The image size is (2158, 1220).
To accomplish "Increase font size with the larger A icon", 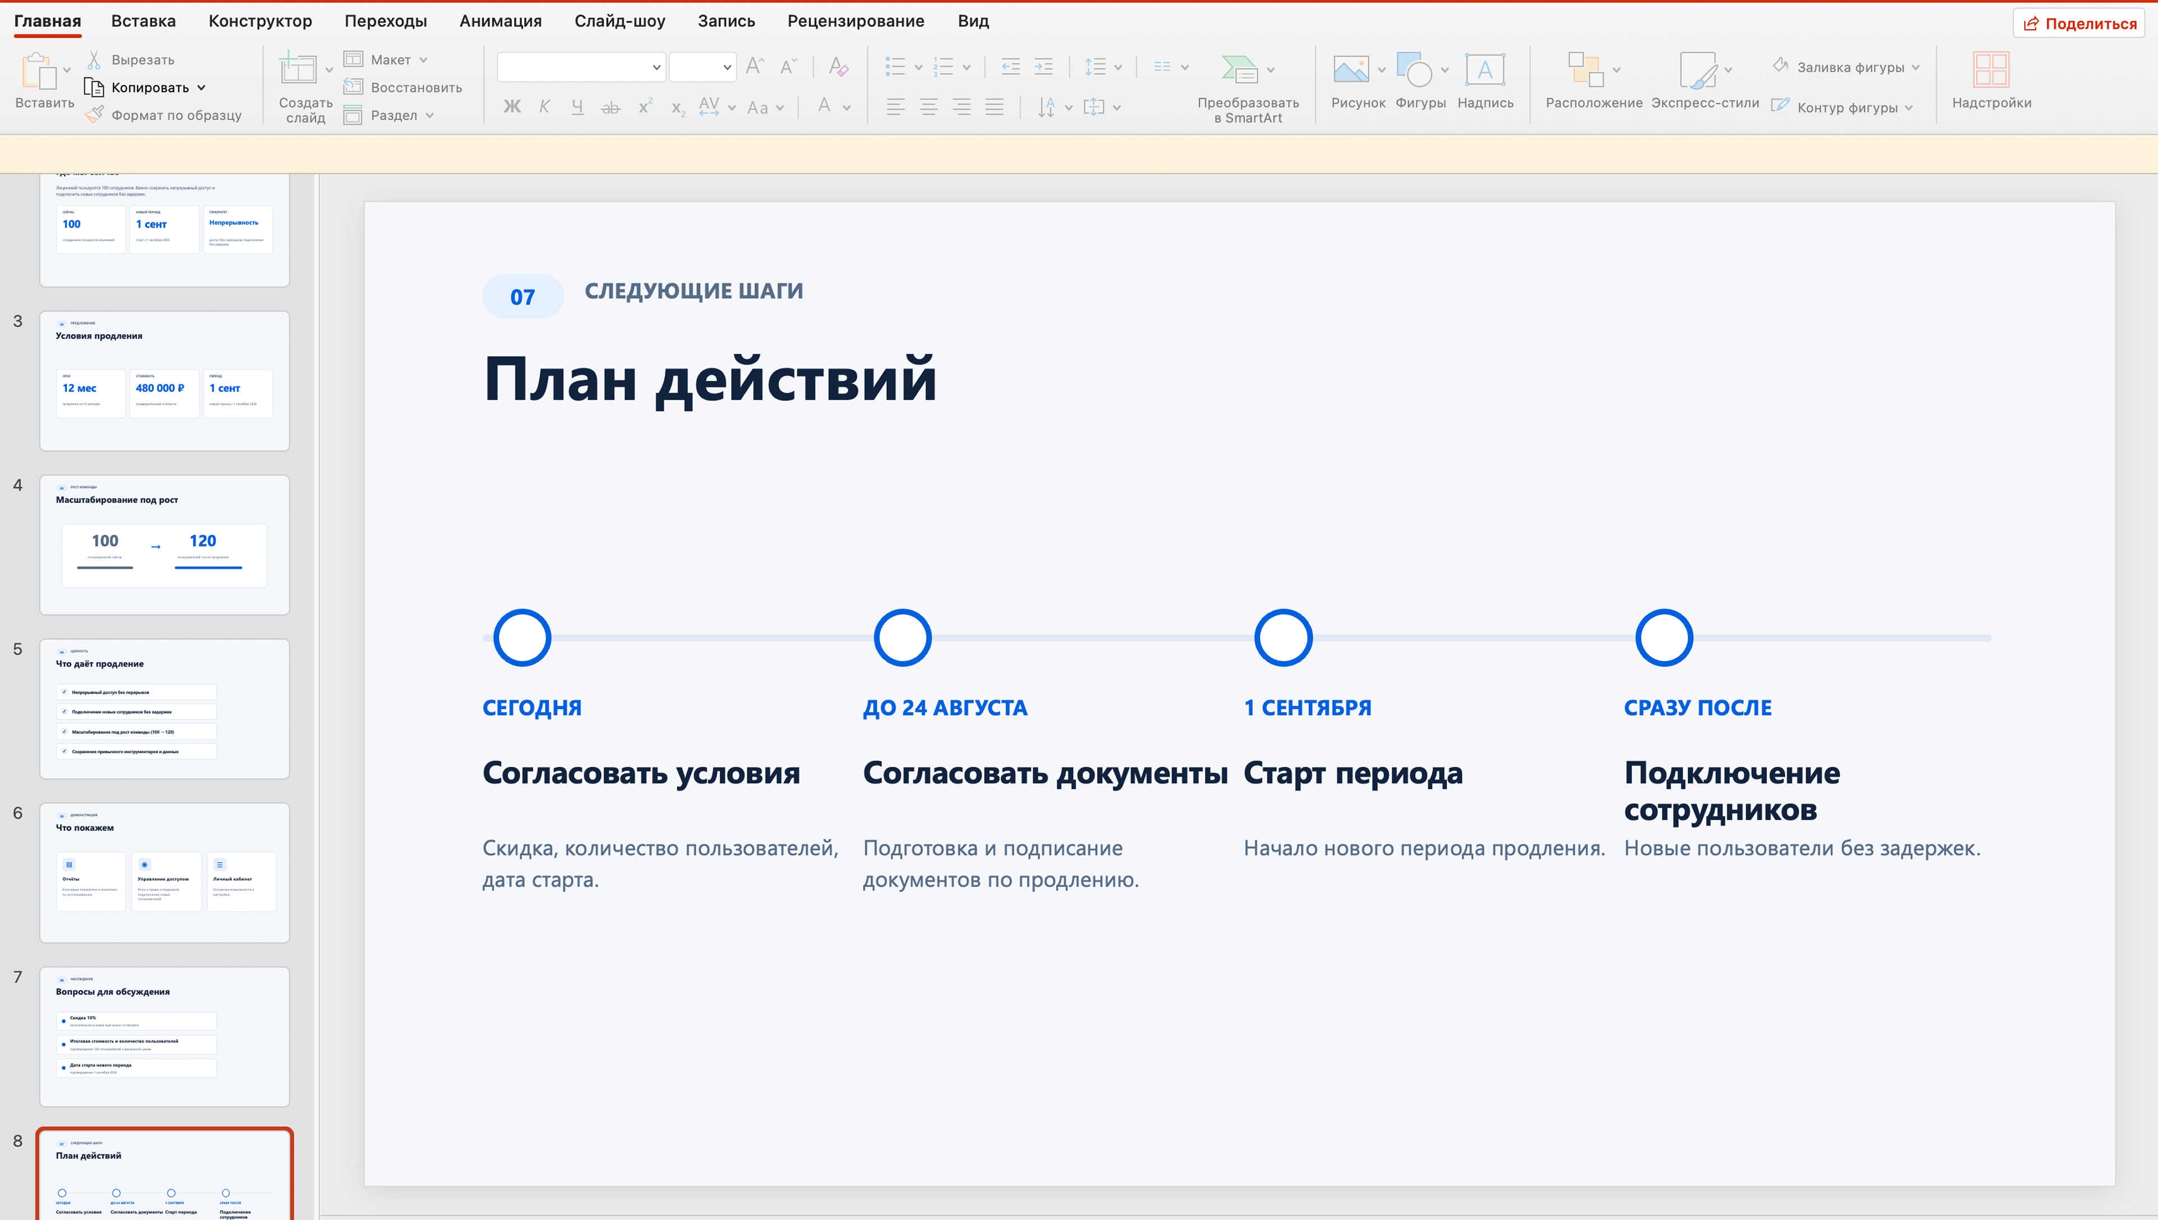I will [x=755, y=66].
